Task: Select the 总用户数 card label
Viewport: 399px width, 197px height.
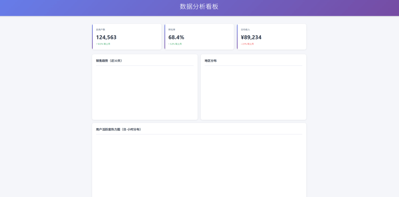Action: [100, 29]
